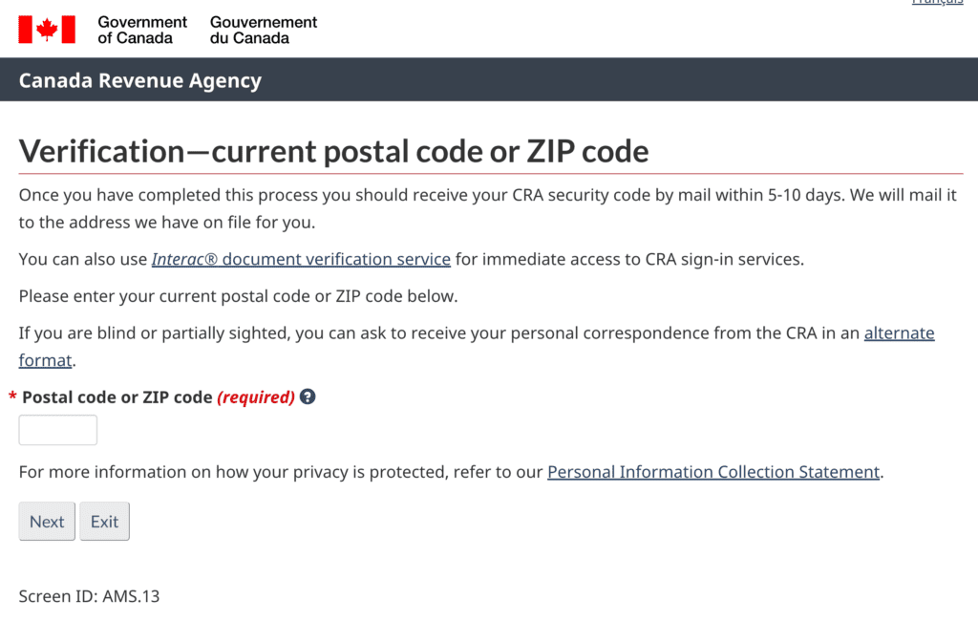Switch language via the Français link
The image size is (978, 622).
[937, 3]
